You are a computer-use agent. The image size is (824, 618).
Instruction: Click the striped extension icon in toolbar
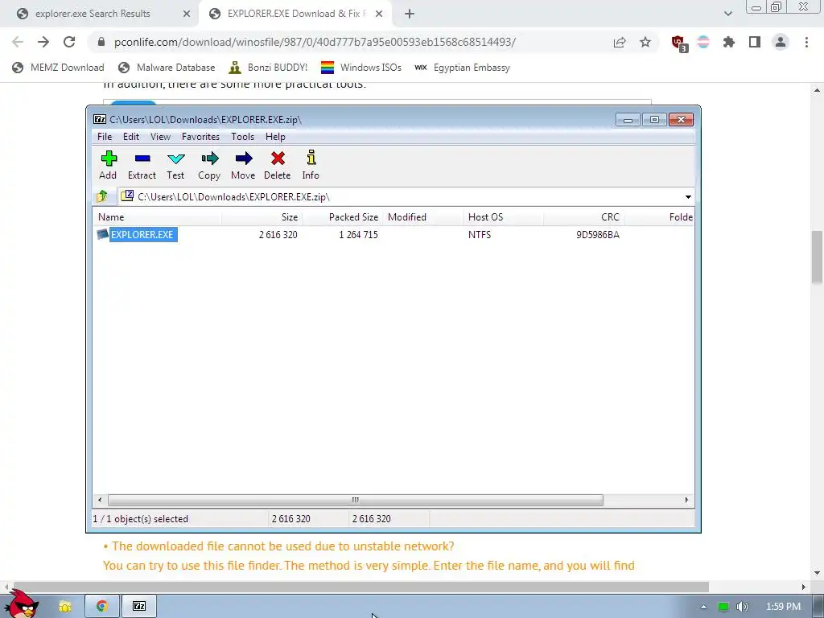pyautogui.click(x=703, y=43)
